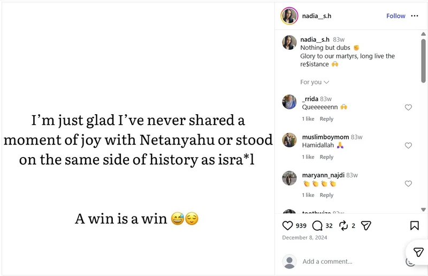Open nadia__s.h profile from the header username
The image size is (428, 276).
tap(317, 16)
